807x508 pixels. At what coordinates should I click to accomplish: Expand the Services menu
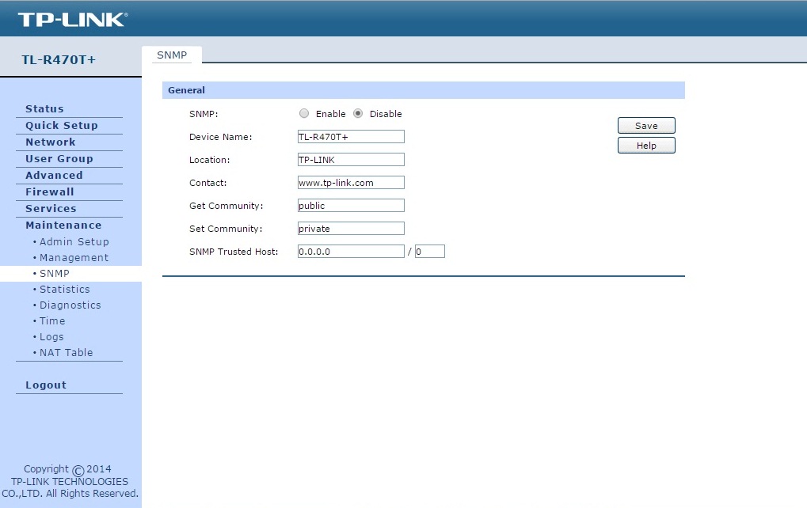click(51, 208)
